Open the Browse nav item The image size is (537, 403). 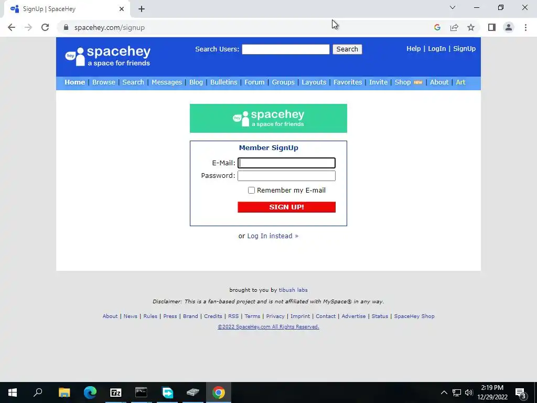point(104,82)
